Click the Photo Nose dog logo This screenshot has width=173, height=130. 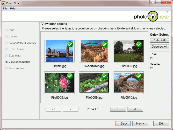pos(153,16)
